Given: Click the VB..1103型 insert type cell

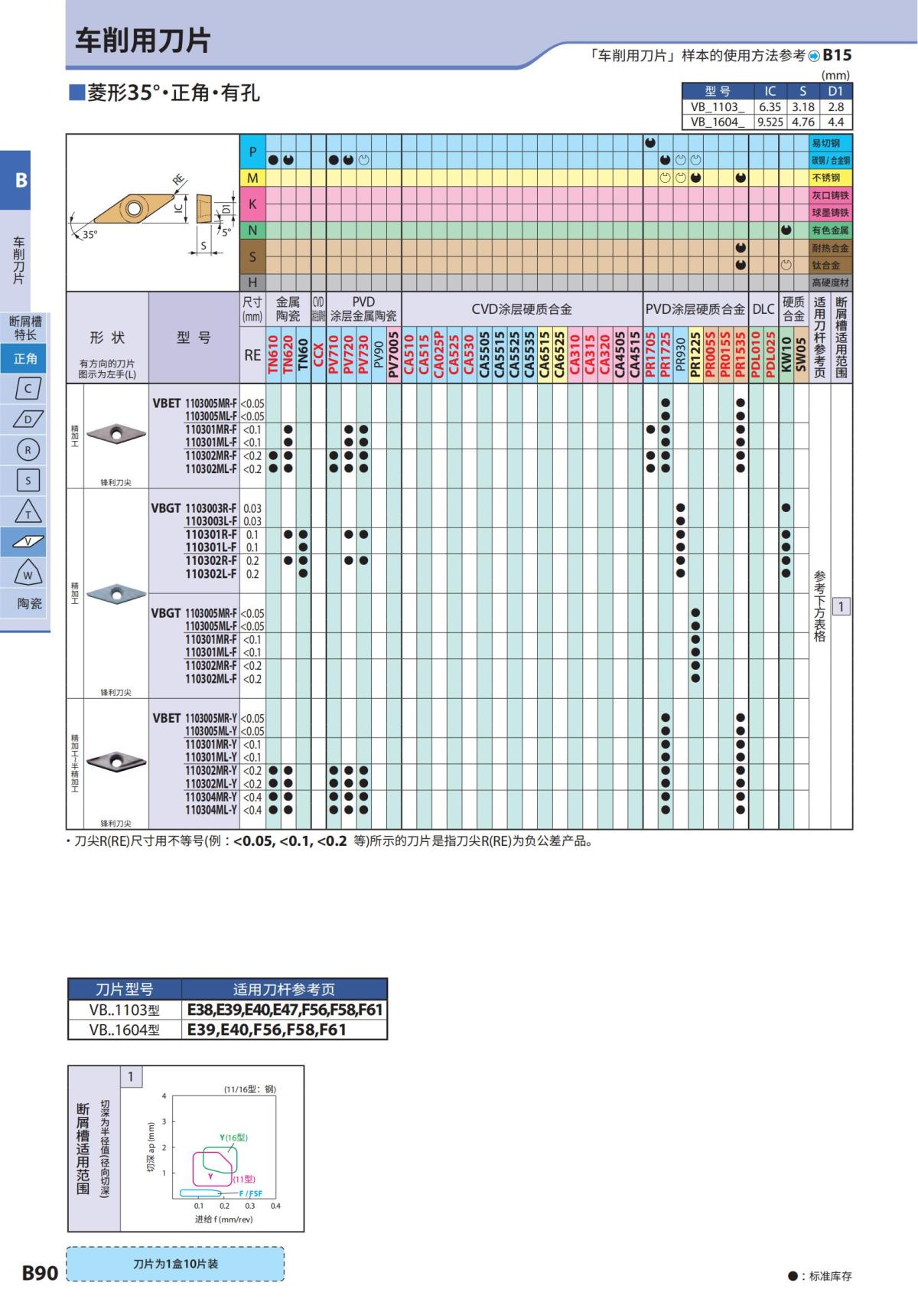Looking at the screenshot, I should [125, 1010].
